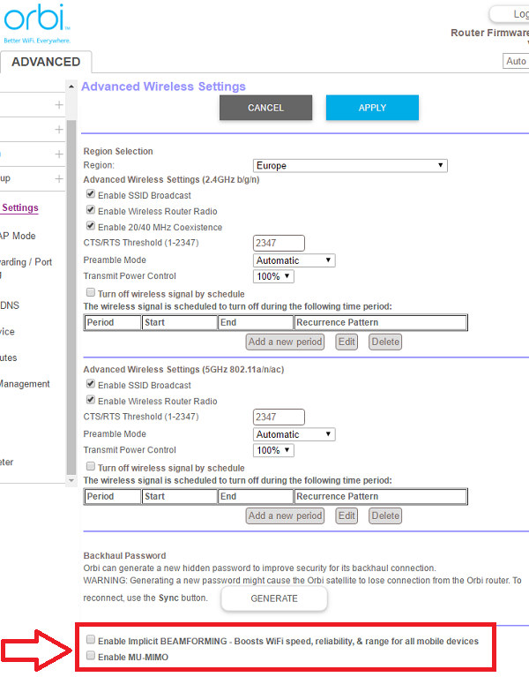This screenshot has width=529, height=677.
Task: Click 5GHz CTS/RTS Threshold field
Action: pos(279,417)
